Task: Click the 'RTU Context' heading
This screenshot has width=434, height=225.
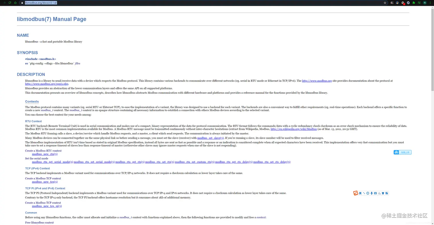Action: point(33,121)
